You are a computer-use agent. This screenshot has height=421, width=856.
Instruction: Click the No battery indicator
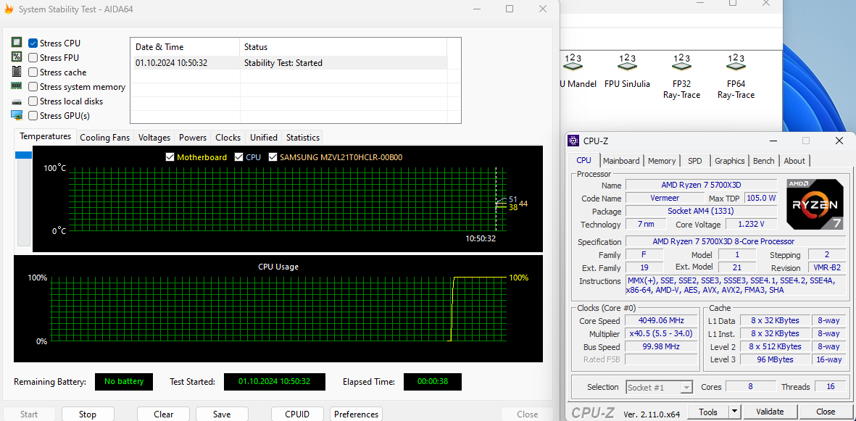tap(124, 382)
